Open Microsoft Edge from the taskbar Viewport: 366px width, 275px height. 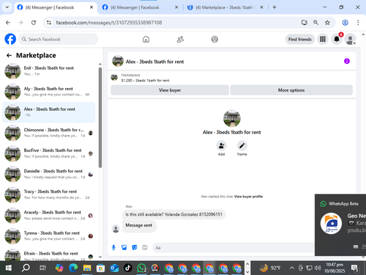point(73,268)
